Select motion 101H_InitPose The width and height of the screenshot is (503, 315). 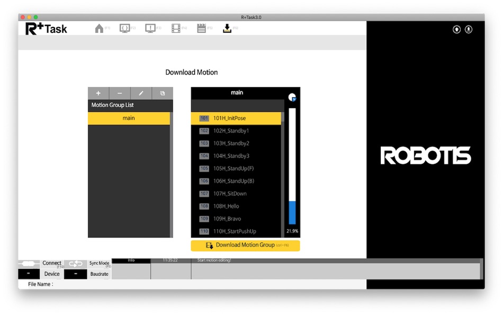pos(236,118)
